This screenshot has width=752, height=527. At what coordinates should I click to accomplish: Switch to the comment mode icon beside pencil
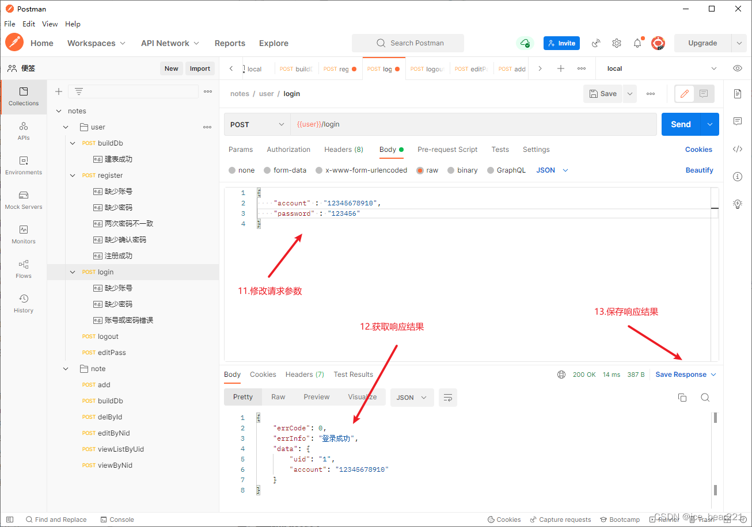(x=704, y=94)
